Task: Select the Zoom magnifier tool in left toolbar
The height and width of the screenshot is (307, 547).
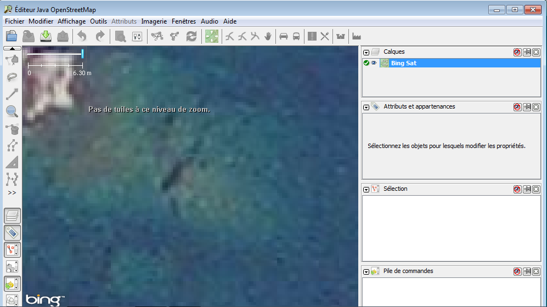Action: (x=12, y=111)
